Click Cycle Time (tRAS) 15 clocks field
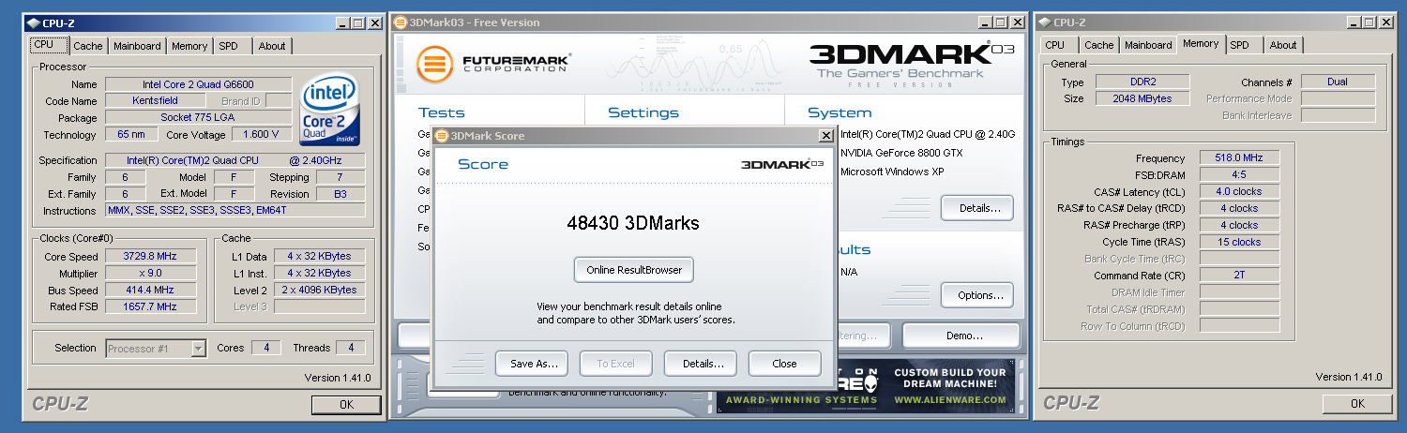The width and height of the screenshot is (1407, 433). [1239, 242]
